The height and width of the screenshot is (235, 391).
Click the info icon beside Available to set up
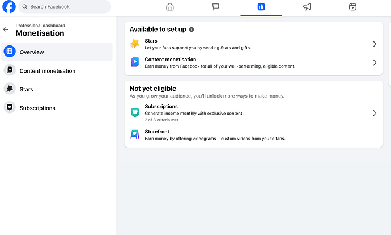[192, 30]
